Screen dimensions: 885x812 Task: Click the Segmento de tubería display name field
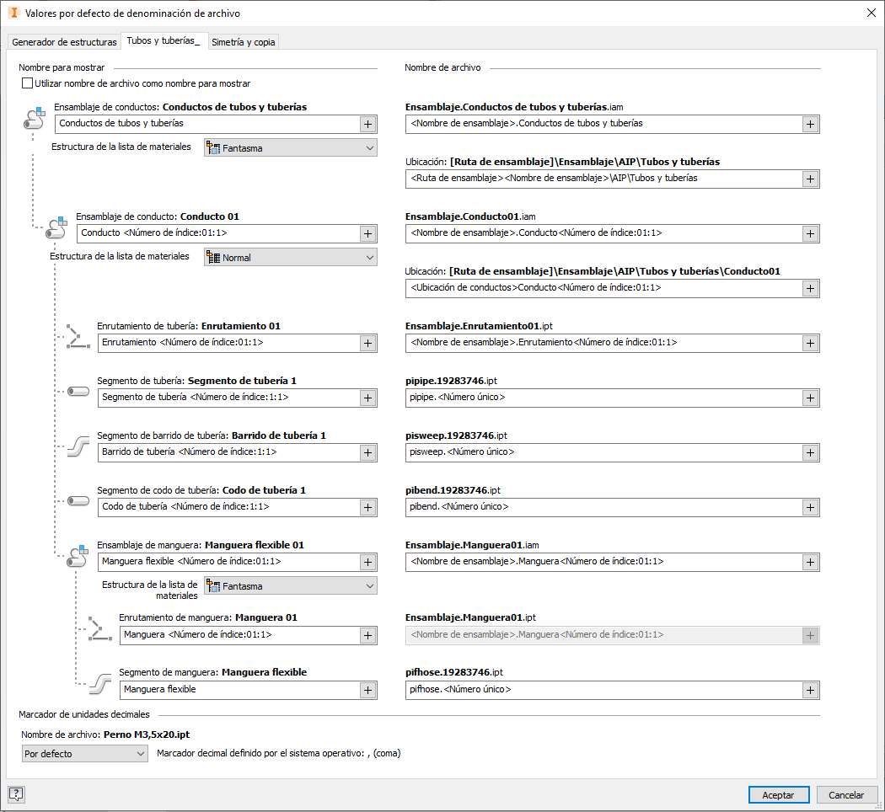228,398
